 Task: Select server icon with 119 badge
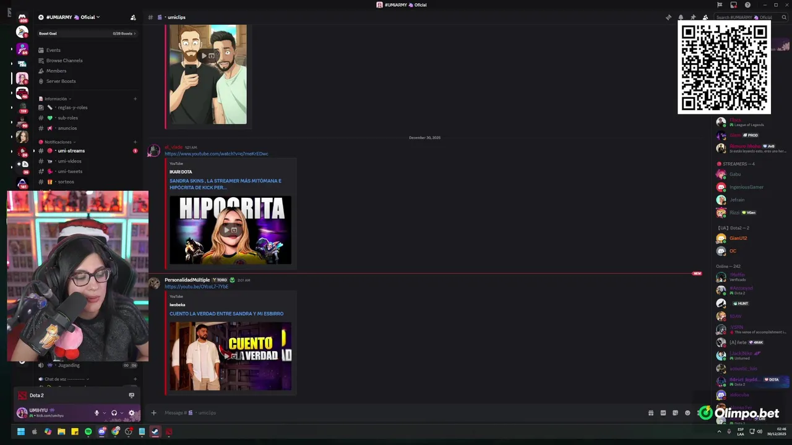tap(22, 107)
